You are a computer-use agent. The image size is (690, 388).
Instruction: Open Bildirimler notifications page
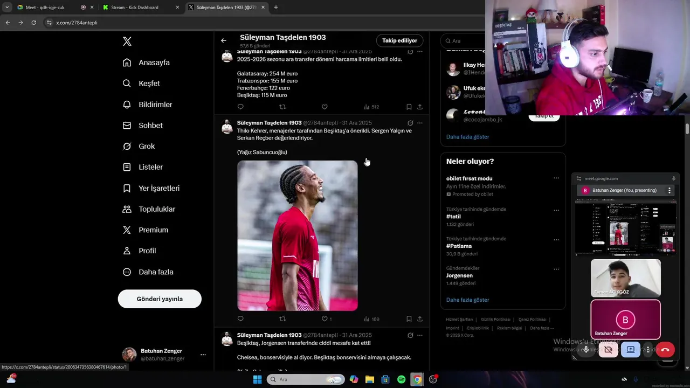pyautogui.click(x=147, y=105)
